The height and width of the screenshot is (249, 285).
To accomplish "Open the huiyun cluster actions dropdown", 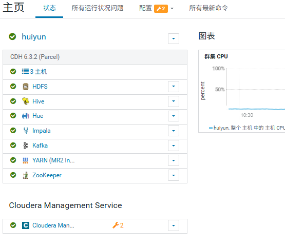I will (174, 38).
